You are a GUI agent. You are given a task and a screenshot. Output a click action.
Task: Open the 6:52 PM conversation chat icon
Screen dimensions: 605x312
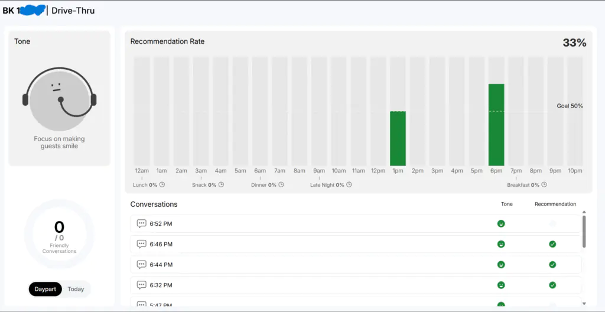[141, 224]
